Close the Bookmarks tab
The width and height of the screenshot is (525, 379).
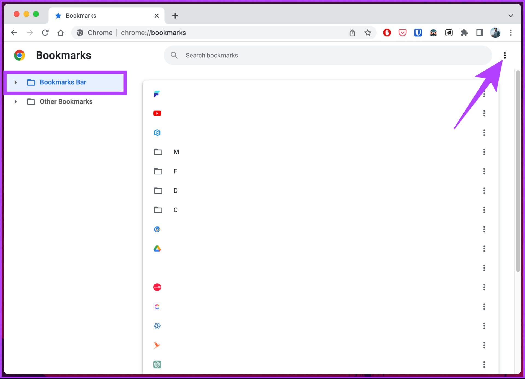click(157, 16)
